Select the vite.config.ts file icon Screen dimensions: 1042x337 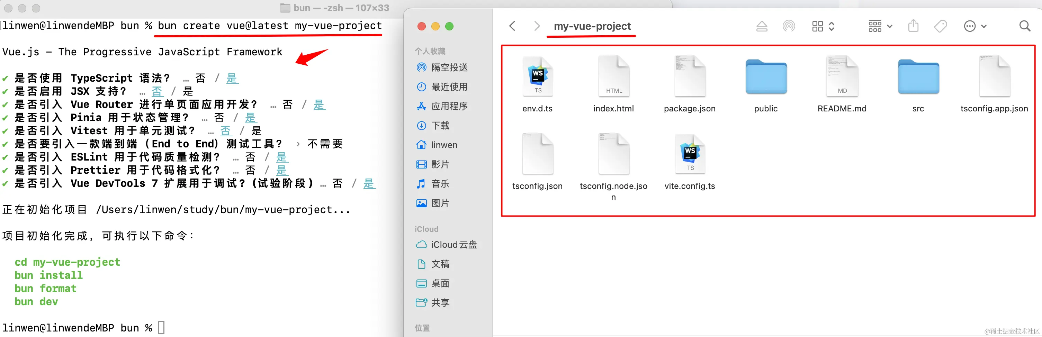pos(690,154)
